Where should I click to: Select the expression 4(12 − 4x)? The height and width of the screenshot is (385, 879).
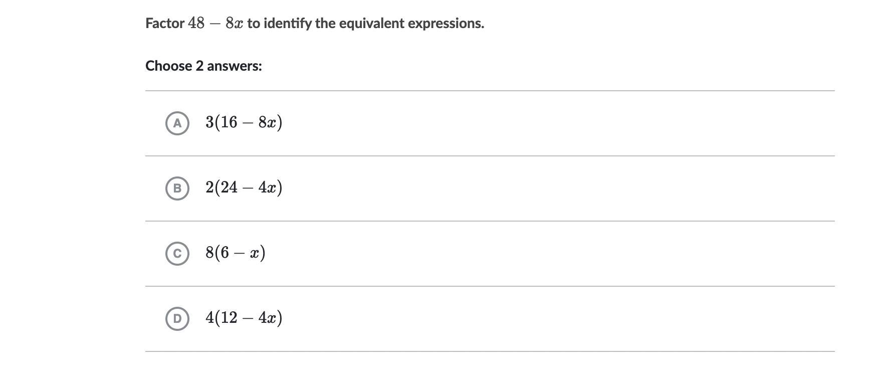(244, 318)
